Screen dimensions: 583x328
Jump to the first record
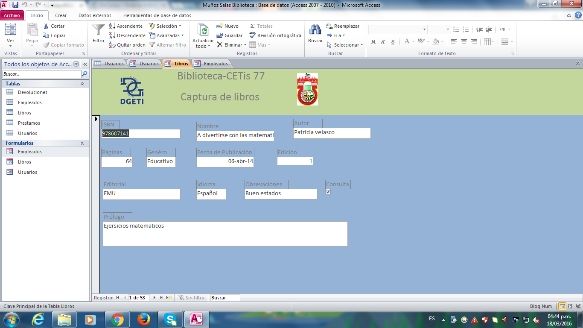click(118, 298)
